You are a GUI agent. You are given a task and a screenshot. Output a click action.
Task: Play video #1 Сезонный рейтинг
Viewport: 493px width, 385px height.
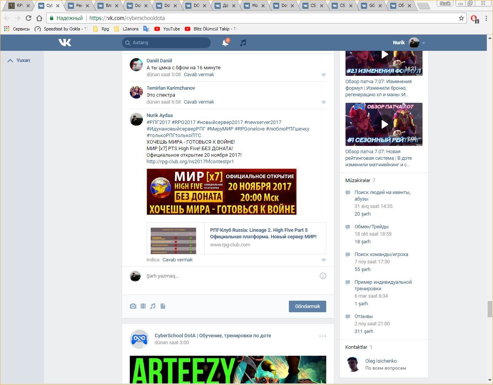point(384,124)
